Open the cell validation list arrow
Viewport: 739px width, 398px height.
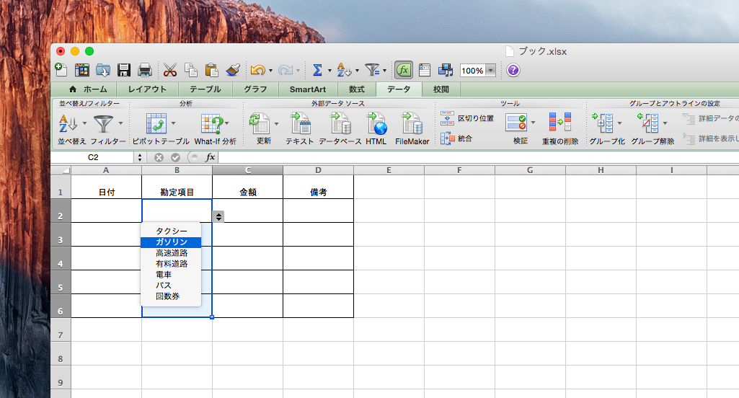point(218,216)
